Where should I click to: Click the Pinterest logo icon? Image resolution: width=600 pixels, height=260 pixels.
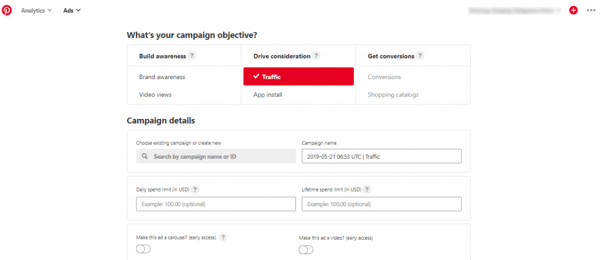[x=7, y=11]
